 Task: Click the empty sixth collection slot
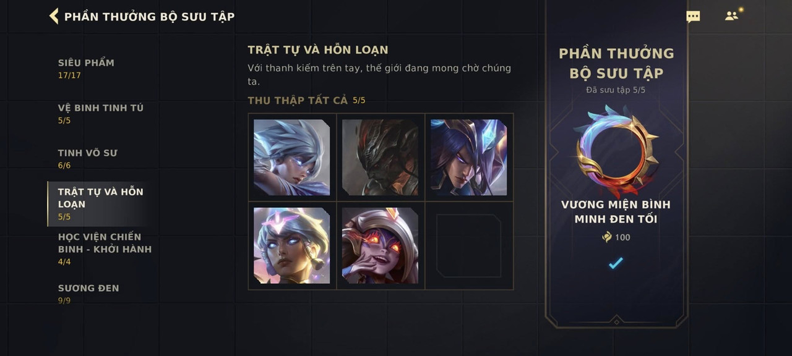click(468, 245)
